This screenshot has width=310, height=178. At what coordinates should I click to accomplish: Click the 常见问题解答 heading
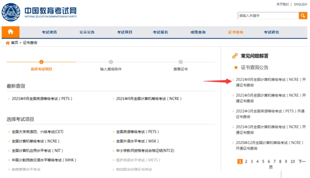254,56
